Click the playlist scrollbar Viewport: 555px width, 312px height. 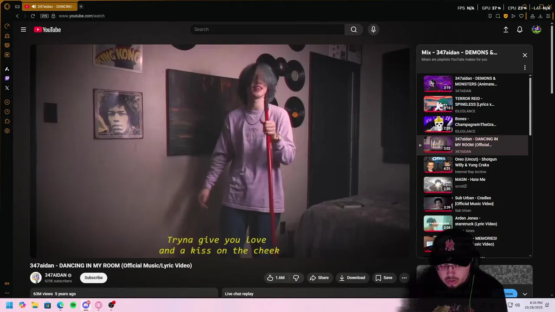pos(530,107)
